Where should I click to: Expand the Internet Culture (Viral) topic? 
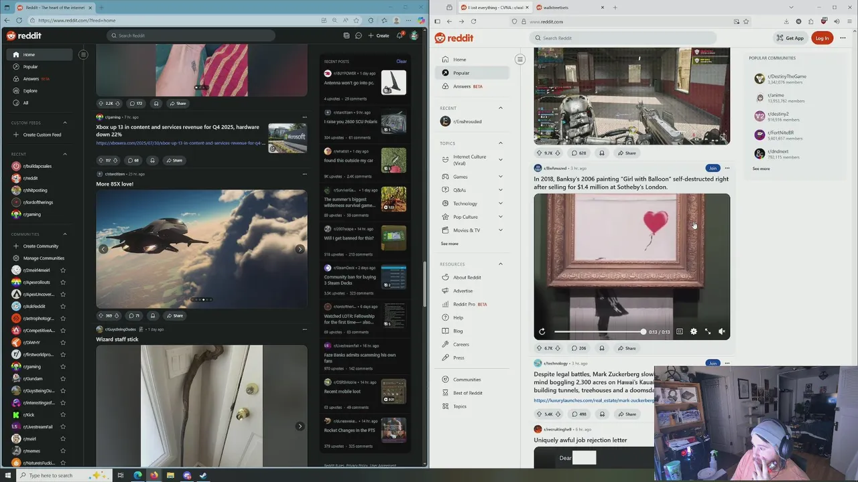[500, 159]
